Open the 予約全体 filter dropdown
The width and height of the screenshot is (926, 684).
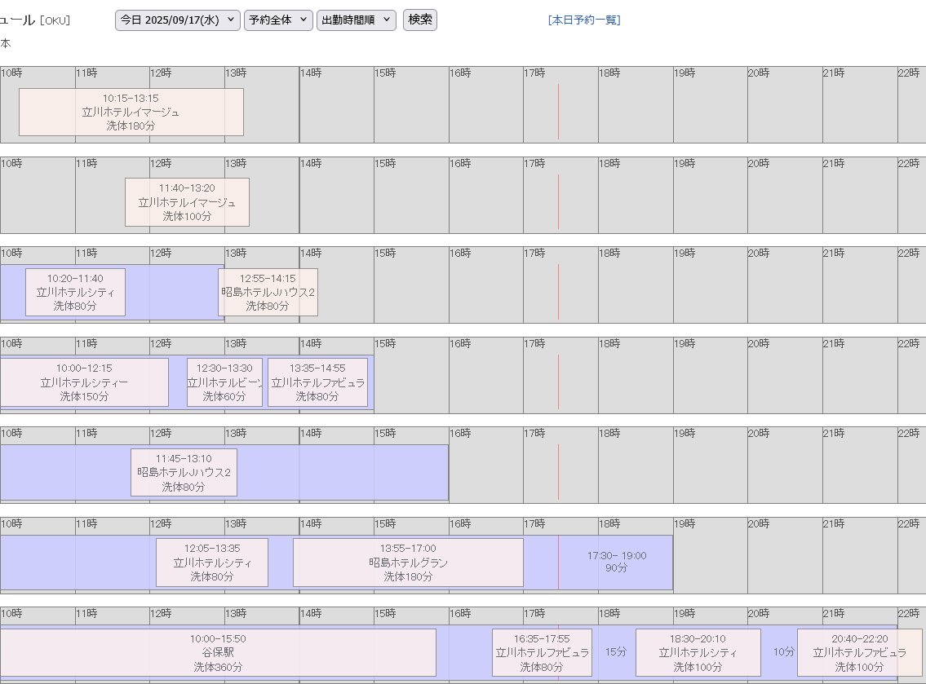tap(278, 20)
